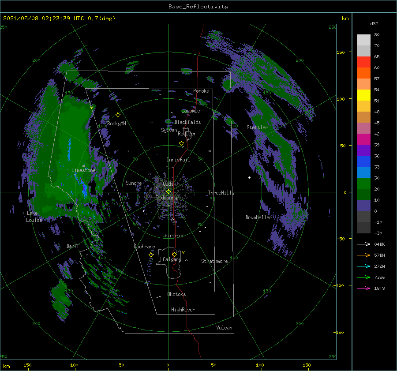Click the Base_Reflectivity title text
Viewport: 397px width, 371px height.
pyautogui.click(x=198, y=7)
